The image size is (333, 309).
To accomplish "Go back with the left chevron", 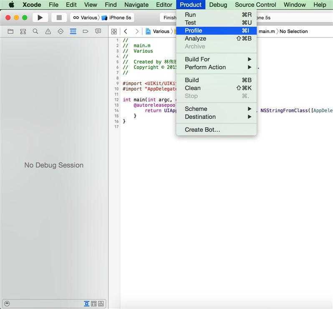I will 126,32.
